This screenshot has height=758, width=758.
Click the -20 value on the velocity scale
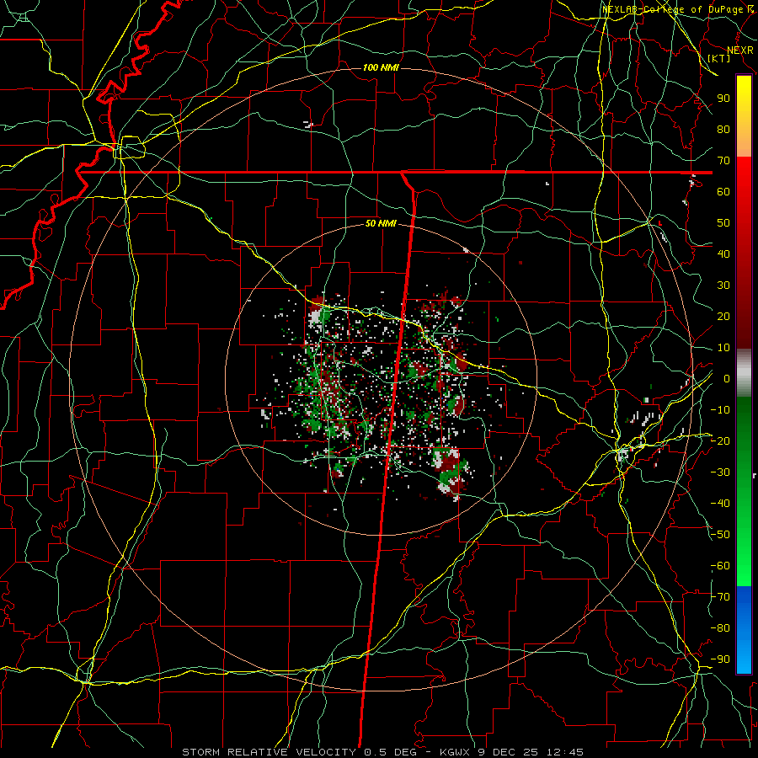click(x=720, y=440)
